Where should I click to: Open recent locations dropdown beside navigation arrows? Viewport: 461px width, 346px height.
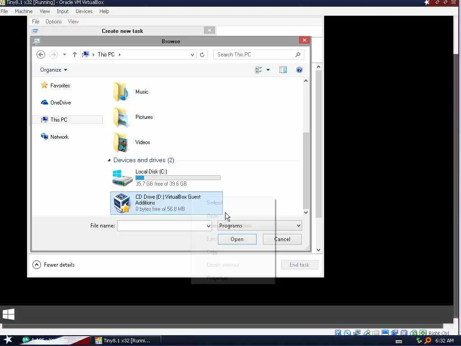pyautogui.click(x=64, y=55)
